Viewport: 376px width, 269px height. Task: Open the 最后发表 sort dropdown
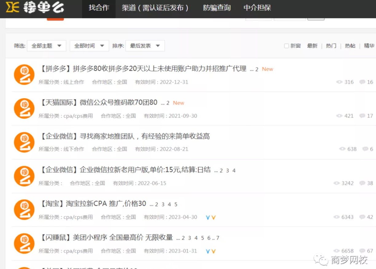pos(145,46)
